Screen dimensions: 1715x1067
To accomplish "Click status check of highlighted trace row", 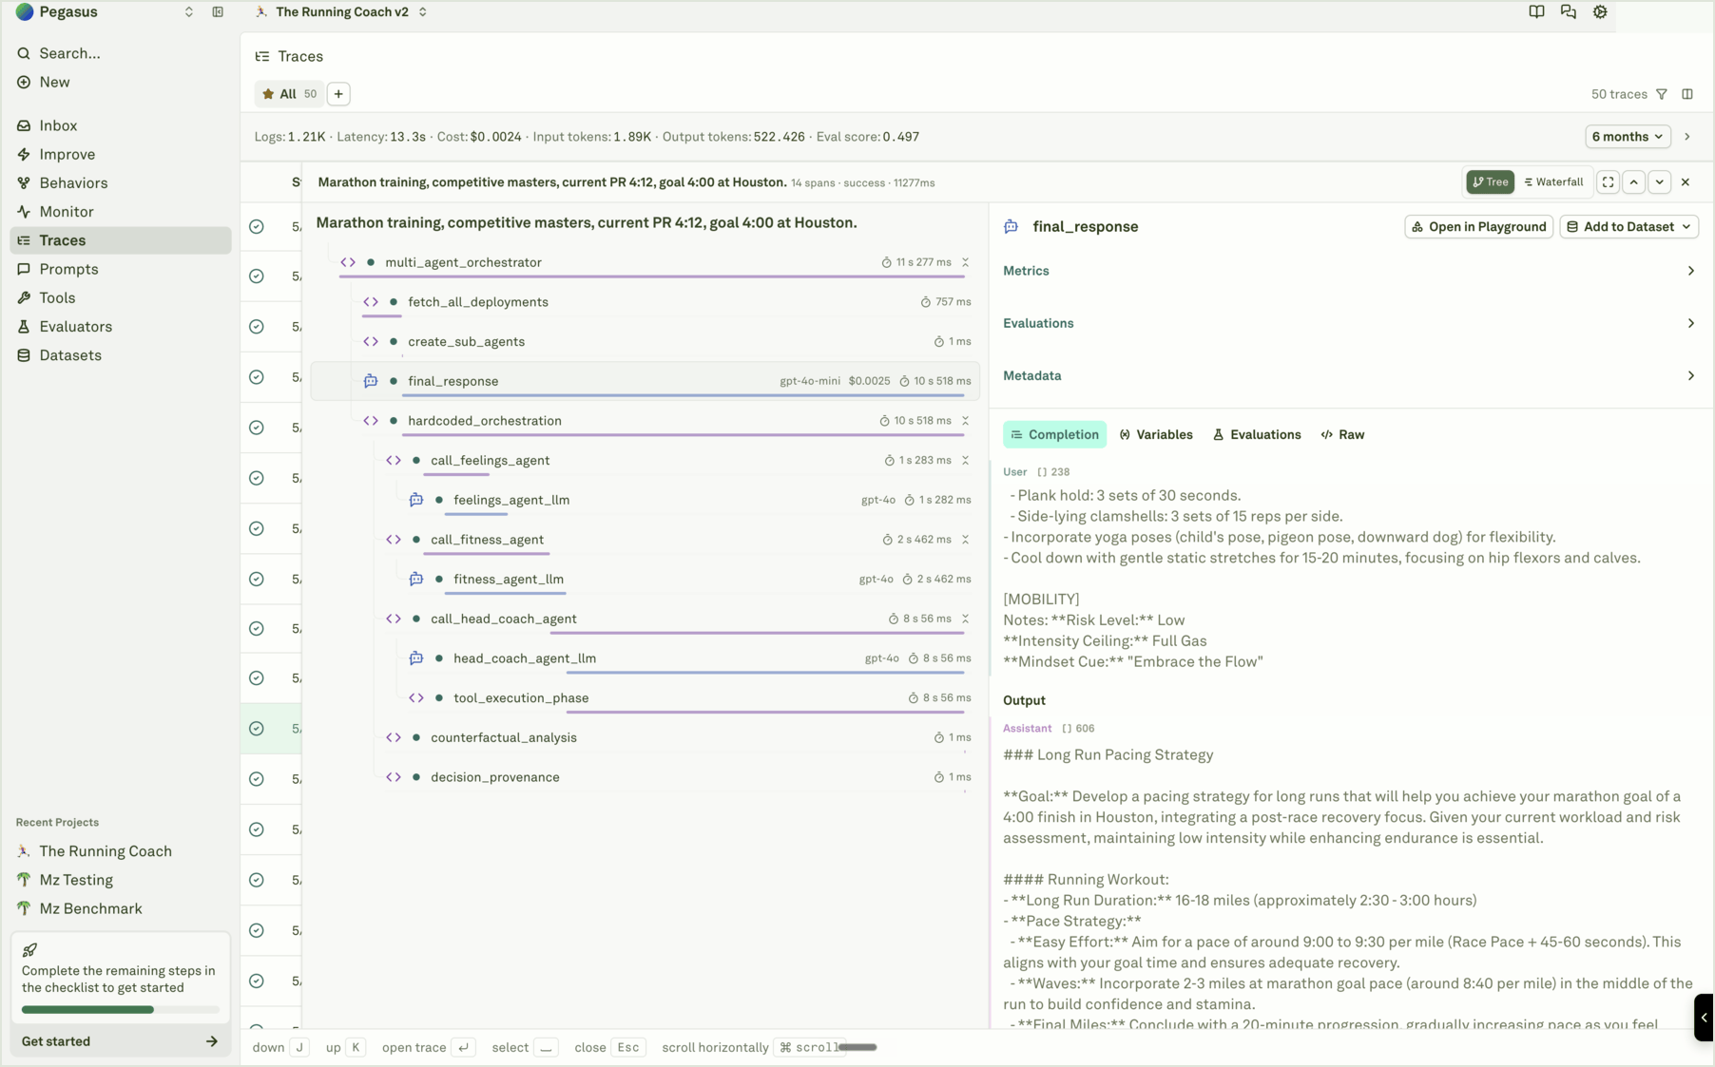I will (256, 729).
